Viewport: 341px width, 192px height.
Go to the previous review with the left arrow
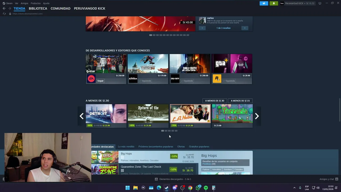tap(202, 28)
